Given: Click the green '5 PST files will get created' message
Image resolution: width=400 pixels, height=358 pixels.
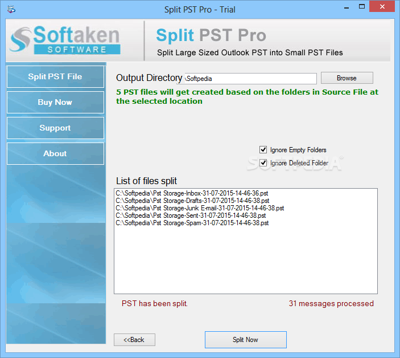Looking at the screenshot, I should click(247, 96).
